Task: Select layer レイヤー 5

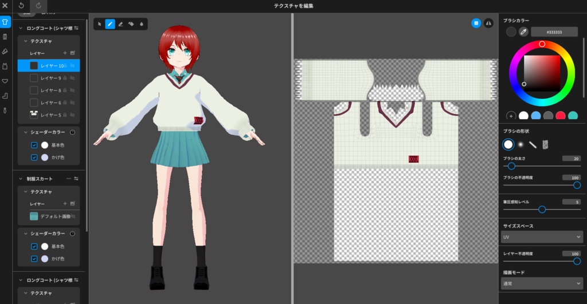Action: pos(49,115)
